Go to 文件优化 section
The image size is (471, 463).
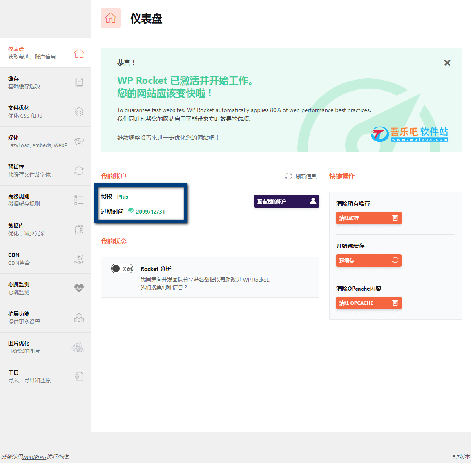coord(46,112)
